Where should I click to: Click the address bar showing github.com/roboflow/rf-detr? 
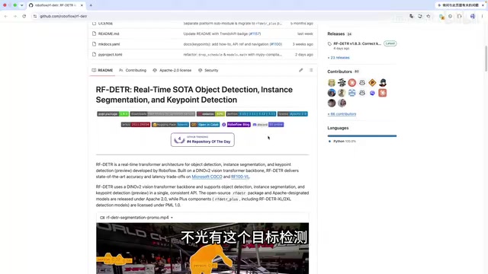coord(63,16)
